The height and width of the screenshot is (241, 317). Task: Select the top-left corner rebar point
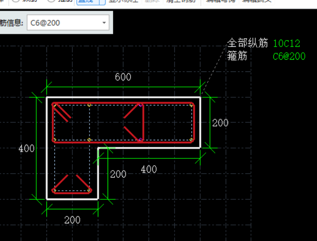(54, 105)
